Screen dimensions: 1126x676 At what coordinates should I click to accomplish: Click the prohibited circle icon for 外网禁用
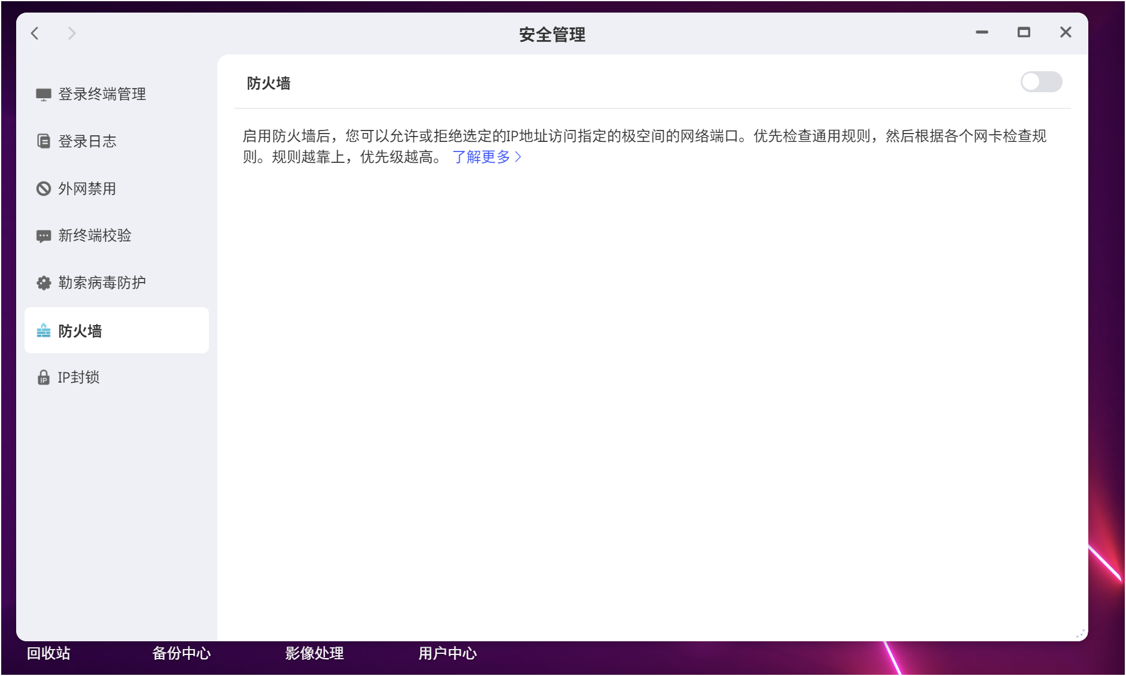[x=44, y=189]
